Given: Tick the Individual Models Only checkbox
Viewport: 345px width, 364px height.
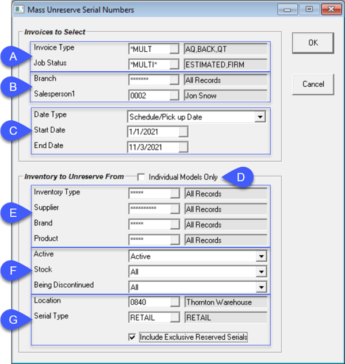Looking at the screenshot, I should click(141, 177).
